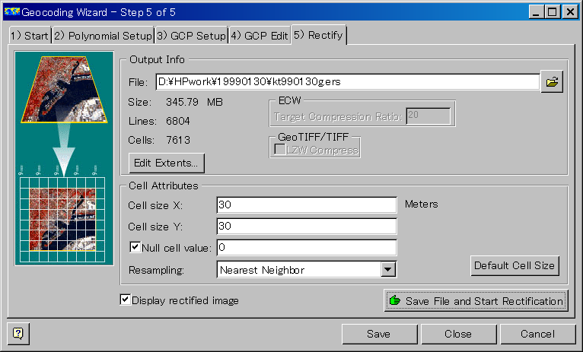Click the Save button
The width and height of the screenshot is (583, 352).
379,335
